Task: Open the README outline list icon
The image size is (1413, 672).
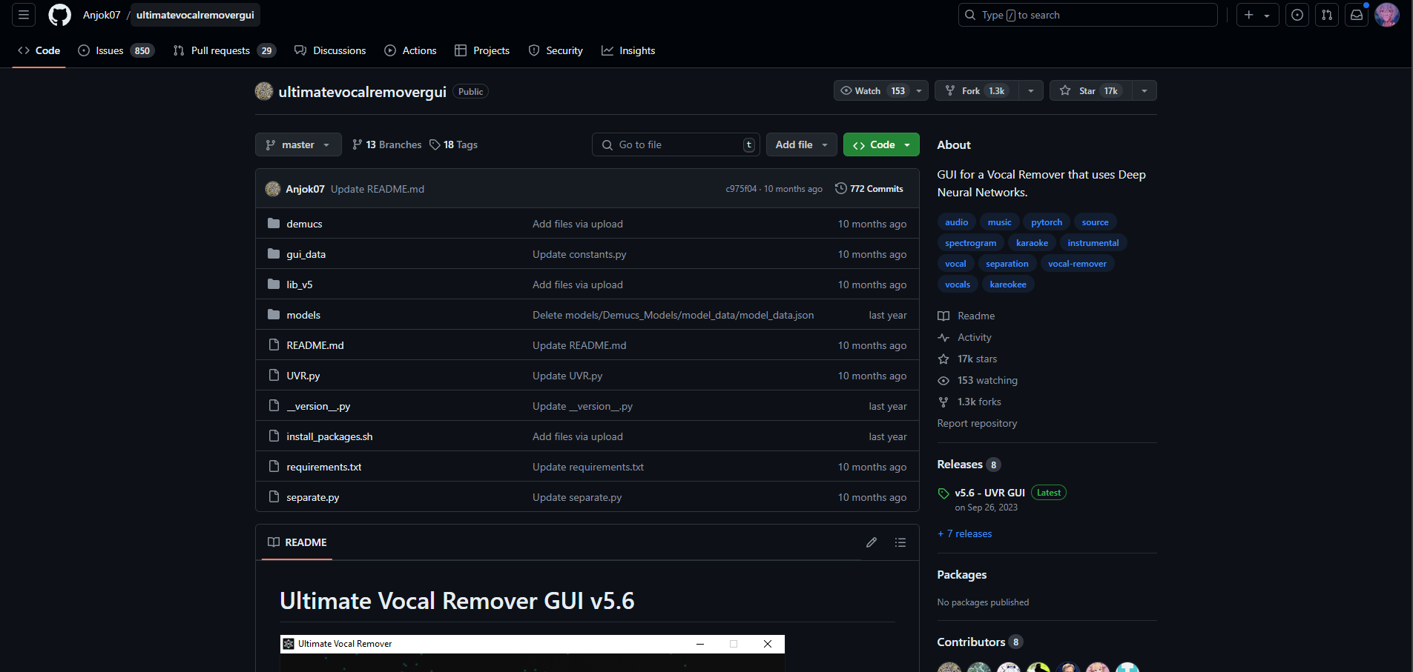Action: (900, 542)
